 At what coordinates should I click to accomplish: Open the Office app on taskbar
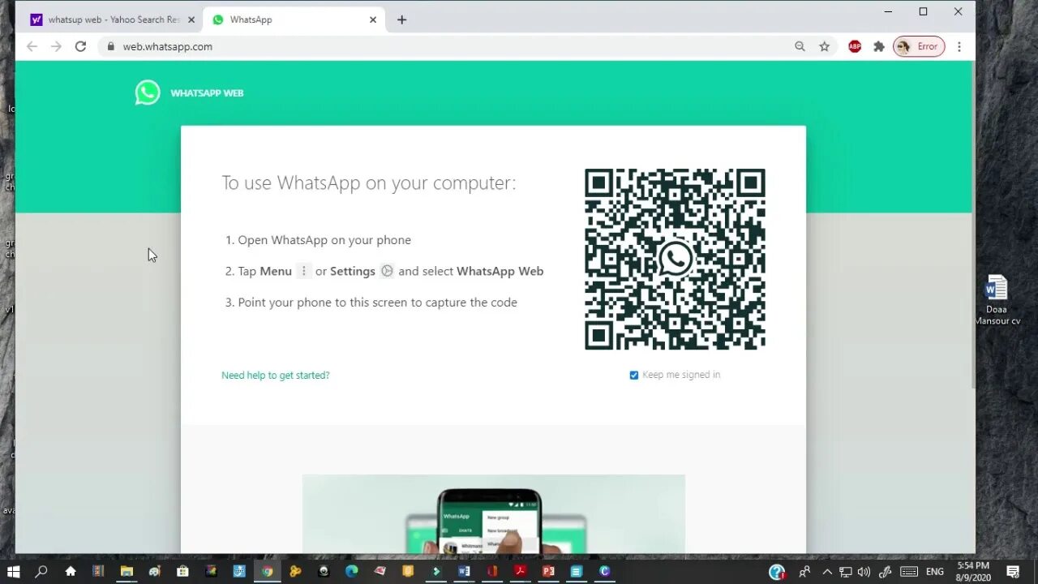[492, 571]
